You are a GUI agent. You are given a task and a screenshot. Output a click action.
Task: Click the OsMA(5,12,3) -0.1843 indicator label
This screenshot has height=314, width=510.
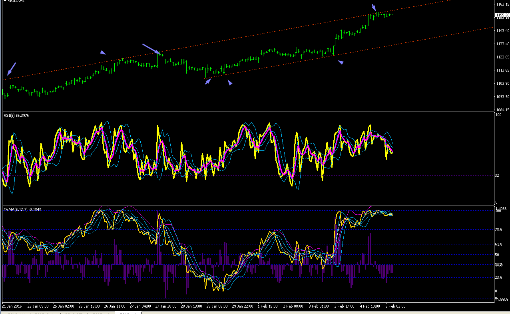click(x=22, y=209)
